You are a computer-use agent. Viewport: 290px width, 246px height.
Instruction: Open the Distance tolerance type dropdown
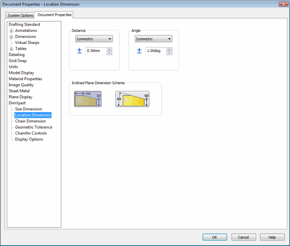point(94,39)
